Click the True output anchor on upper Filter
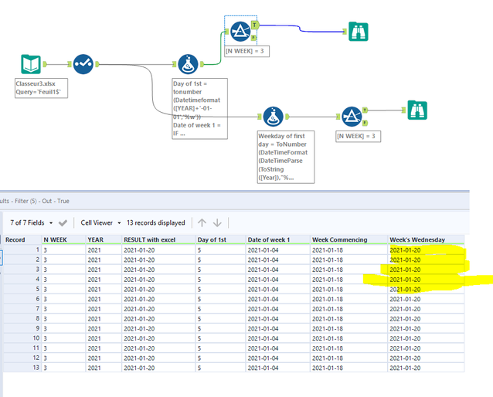Viewport: 493px width, 397px height. [254, 25]
